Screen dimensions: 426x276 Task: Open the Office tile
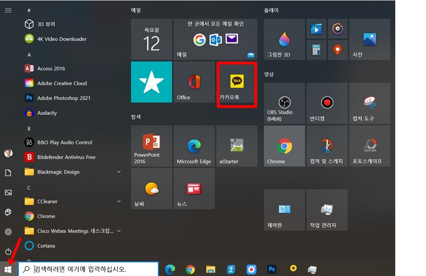tap(194, 82)
